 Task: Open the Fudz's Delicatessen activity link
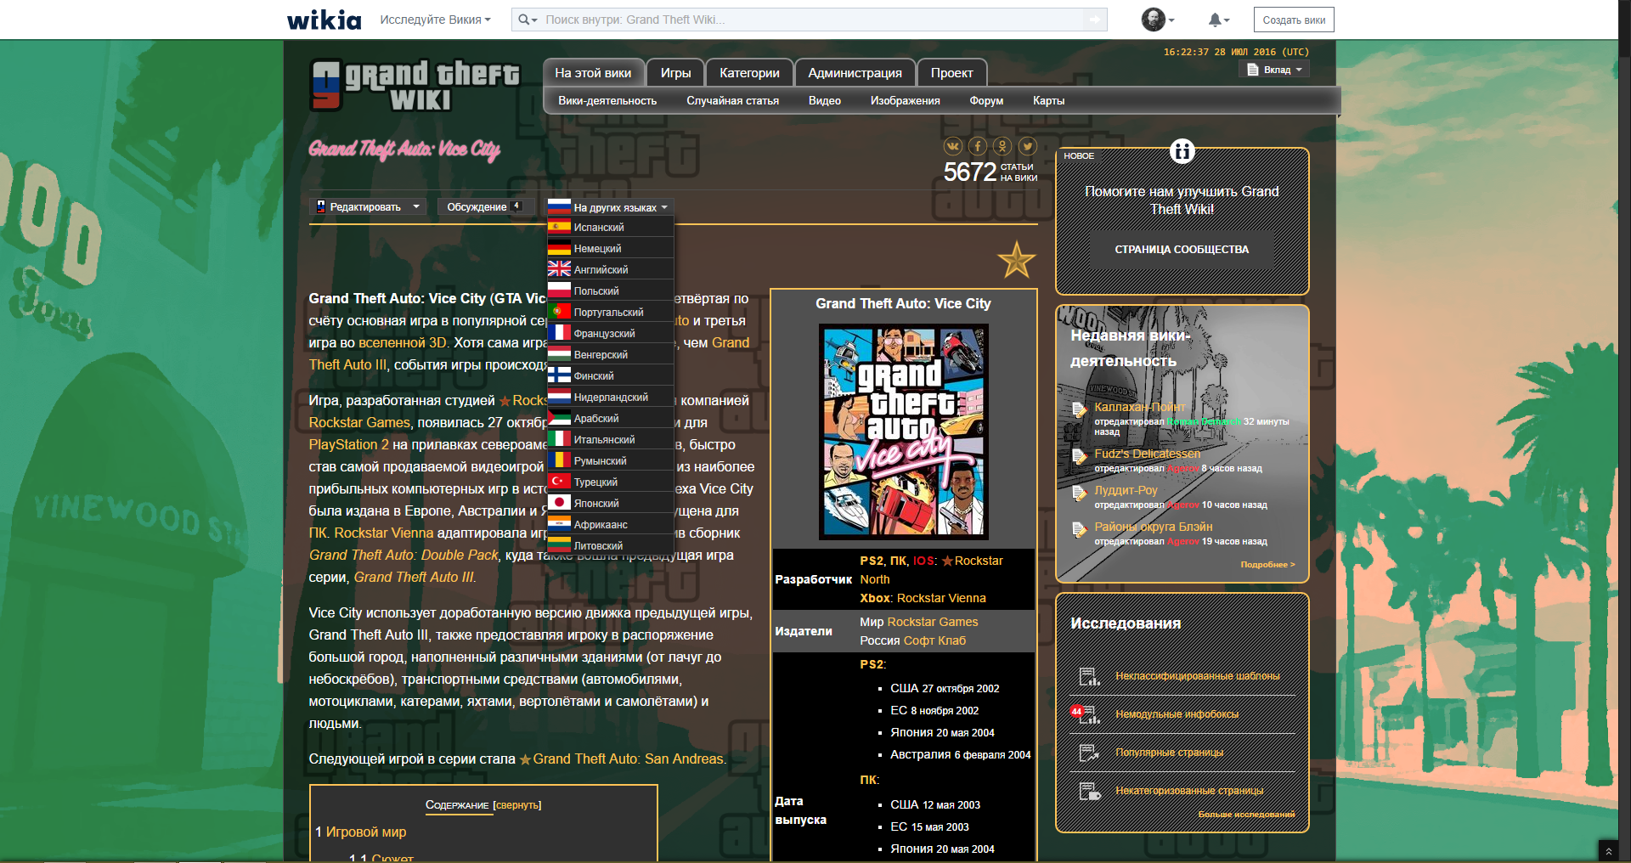point(1147,454)
